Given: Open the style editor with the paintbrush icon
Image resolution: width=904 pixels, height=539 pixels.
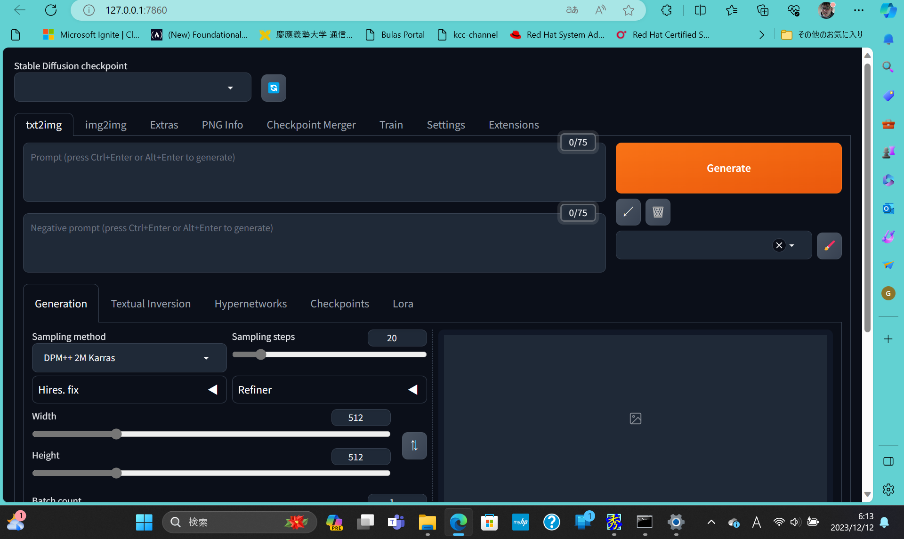Looking at the screenshot, I should click(x=829, y=245).
